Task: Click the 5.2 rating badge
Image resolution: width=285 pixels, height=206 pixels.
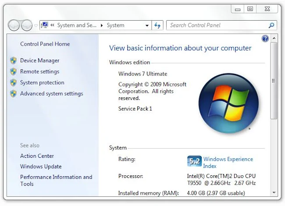Action: pos(194,161)
